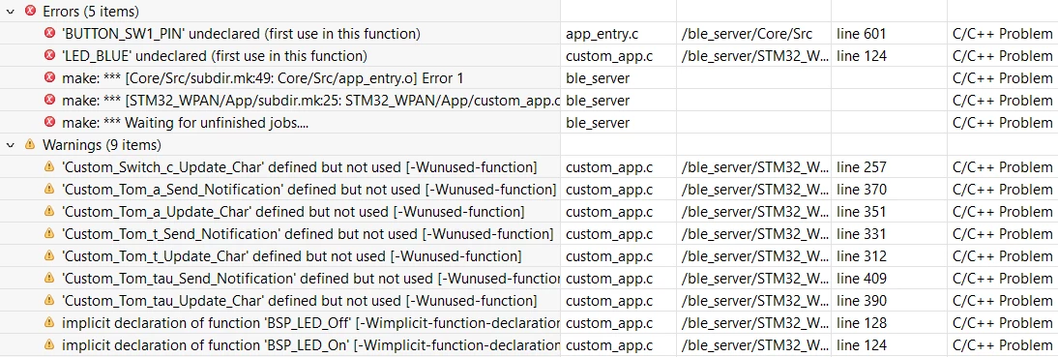The width and height of the screenshot is (1058, 357).
Task: Select the 'BUTTON_SW1_PIN' undeclared error description
Action: 241,33
